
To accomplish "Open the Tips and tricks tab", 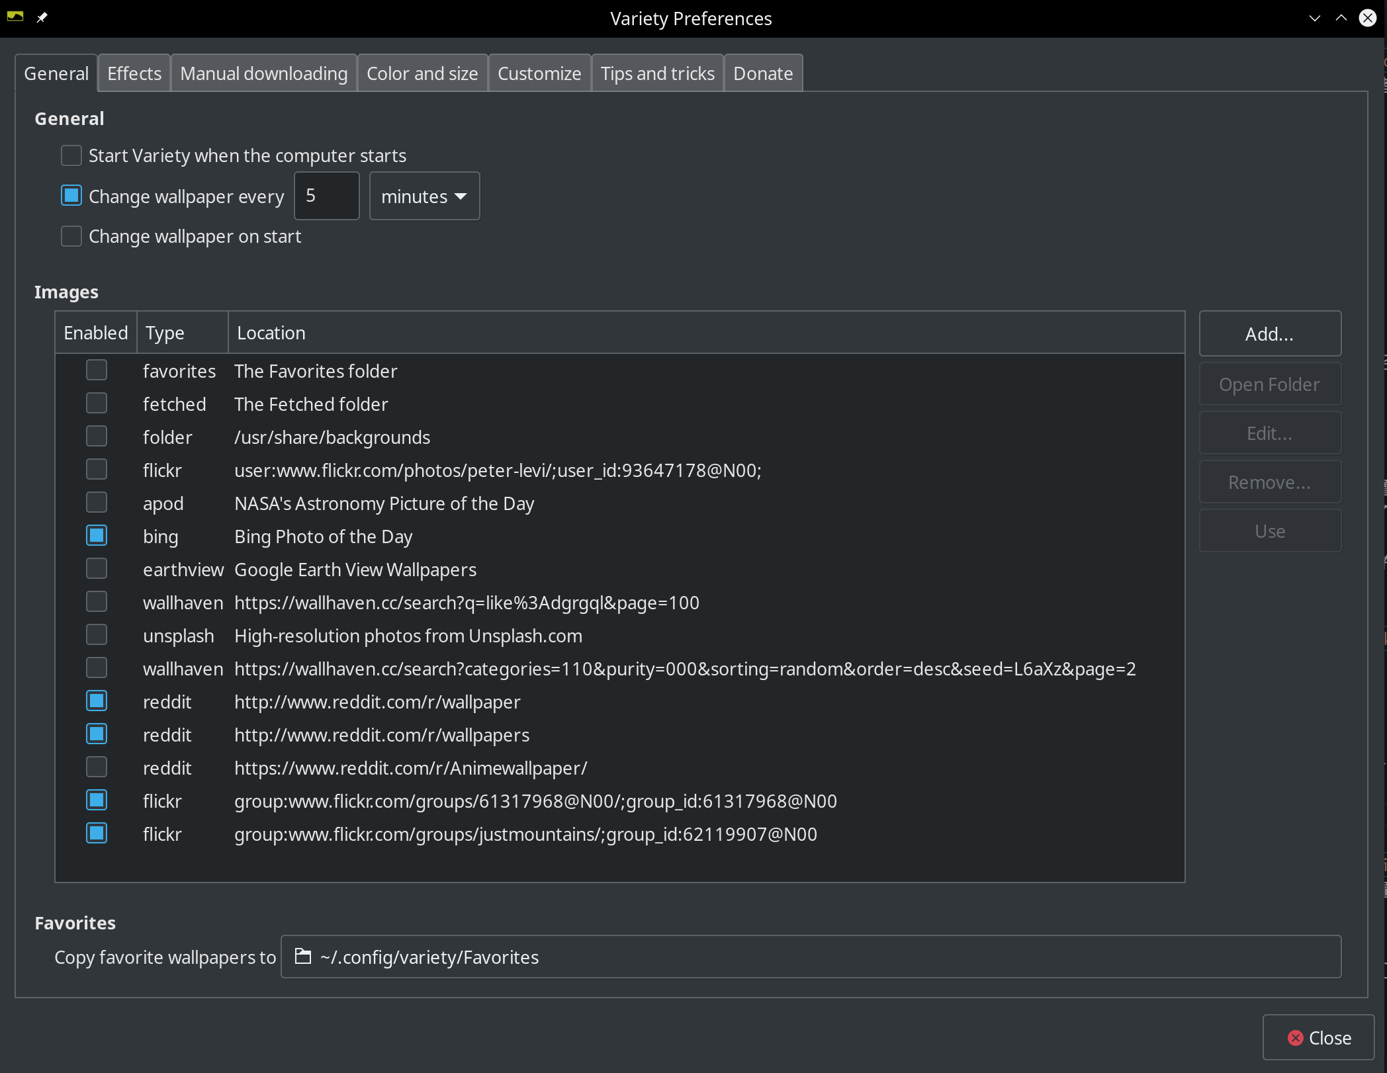I will (x=657, y=73).
